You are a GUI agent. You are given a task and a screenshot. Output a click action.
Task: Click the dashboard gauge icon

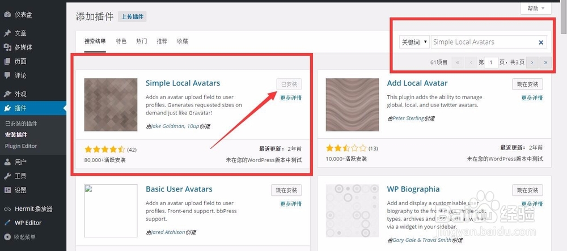pos(7,14)
